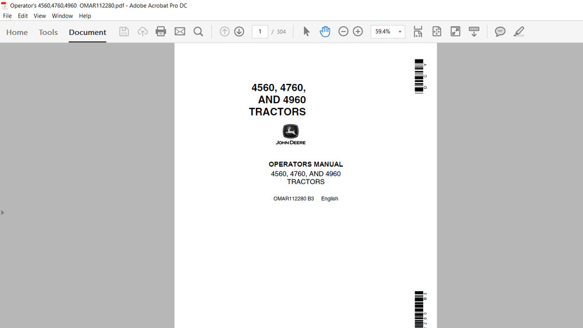Click the OPERATORS MANUAL heading text
Screen dimensions: 583x328
tap(305, 164)
